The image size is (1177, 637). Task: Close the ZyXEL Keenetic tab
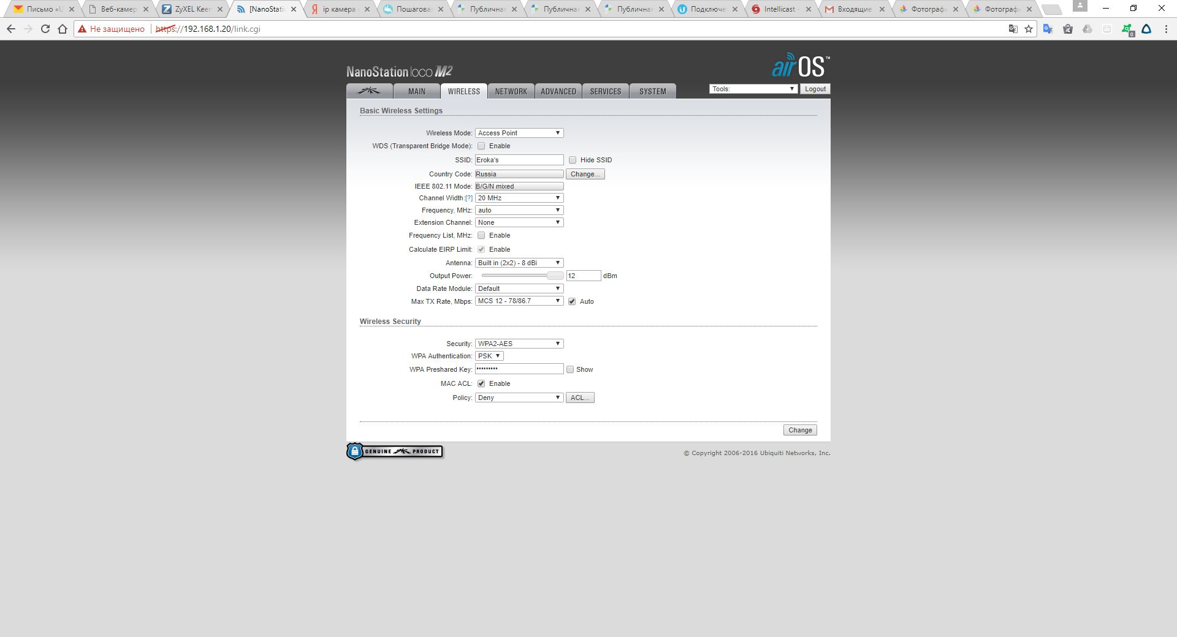coord(220,9)
